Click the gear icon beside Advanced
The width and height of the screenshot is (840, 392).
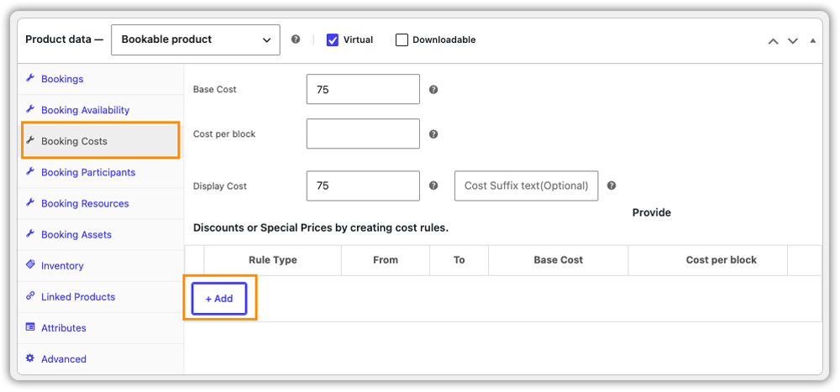(30, 358)
